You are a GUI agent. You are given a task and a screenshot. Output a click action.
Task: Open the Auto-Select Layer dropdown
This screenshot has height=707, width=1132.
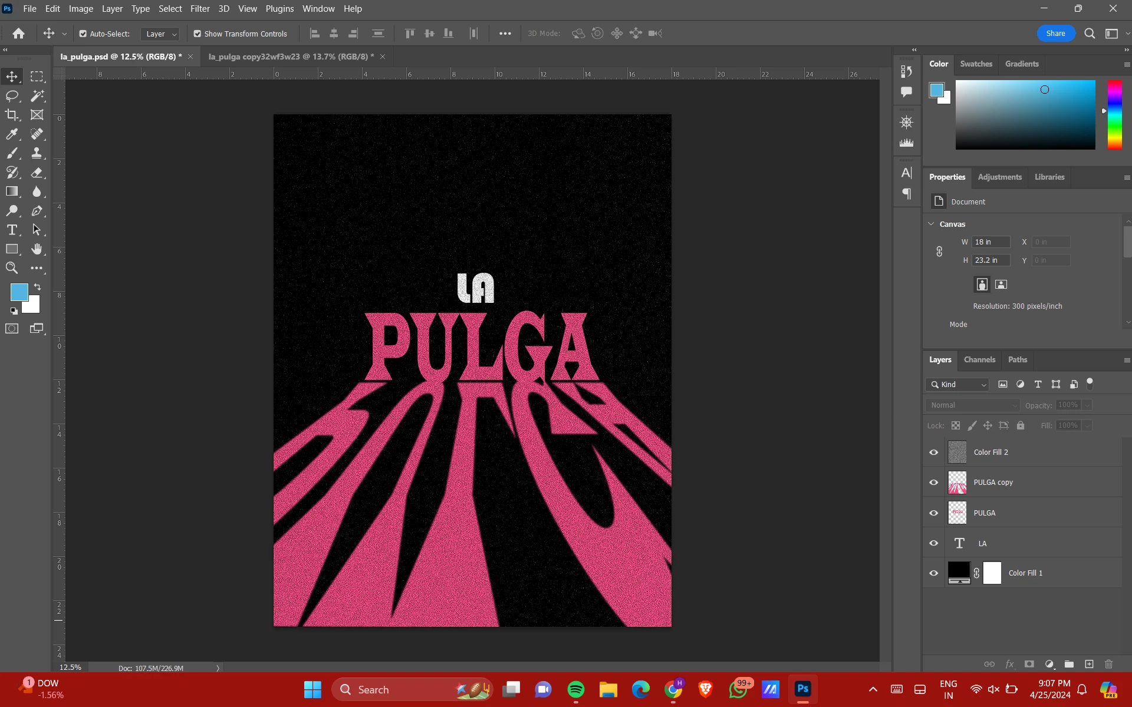tap(160, 34)
